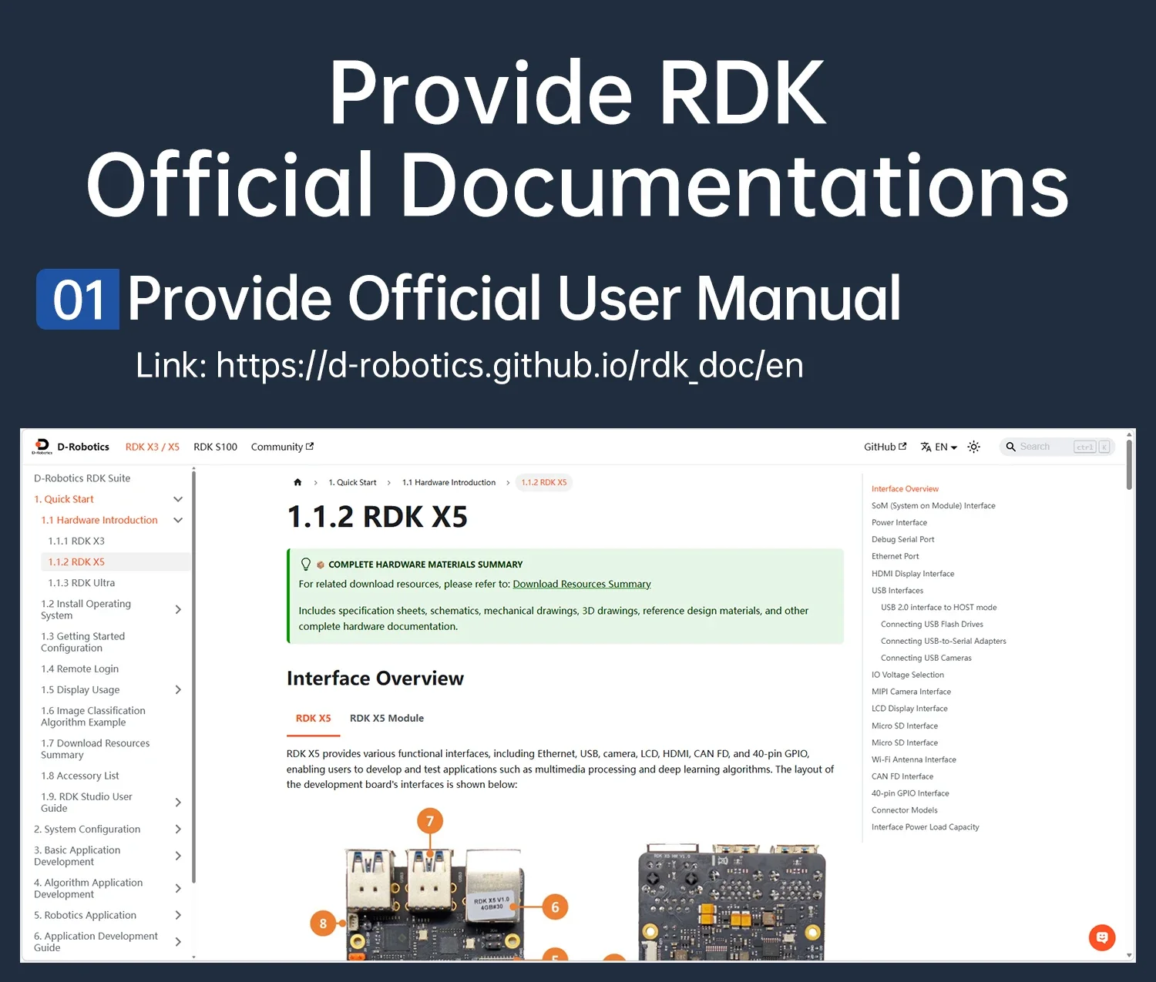This screenshot has height=982, width=1156.
Task: Jump to Connecting USB Flash Drives
Action: tap(932, 625)
